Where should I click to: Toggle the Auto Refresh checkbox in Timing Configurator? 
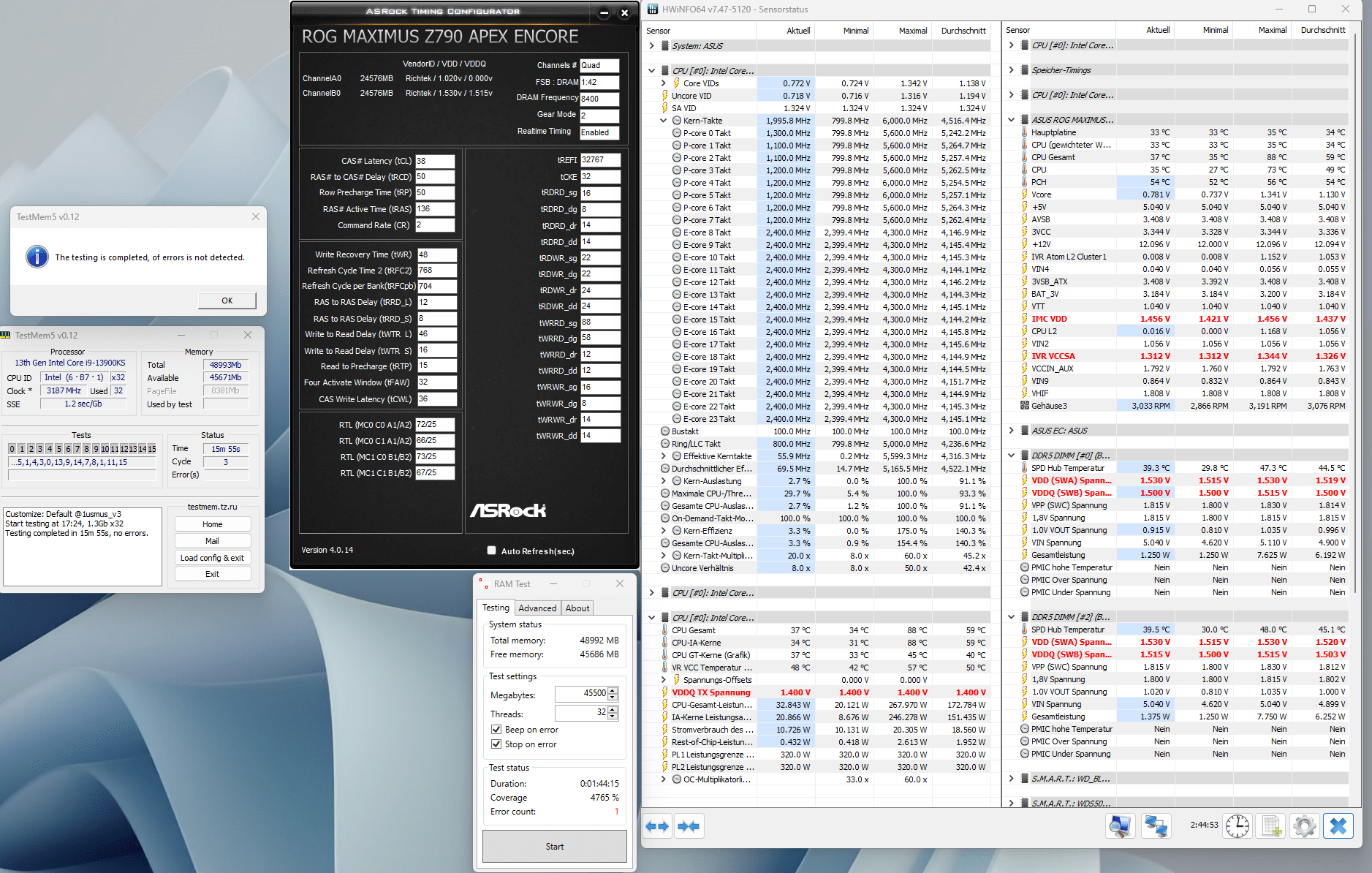492,551
